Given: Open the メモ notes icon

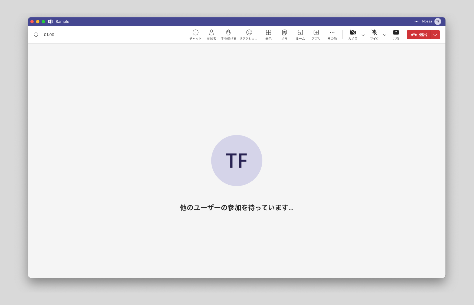Looking at the screenshot, I should click(x=284, y=35).
